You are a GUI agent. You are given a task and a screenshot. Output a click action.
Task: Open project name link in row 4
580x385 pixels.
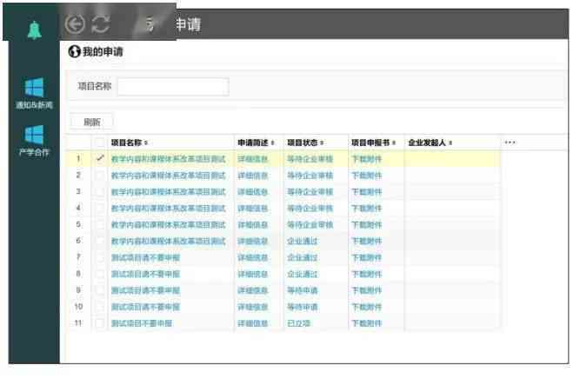169,209
